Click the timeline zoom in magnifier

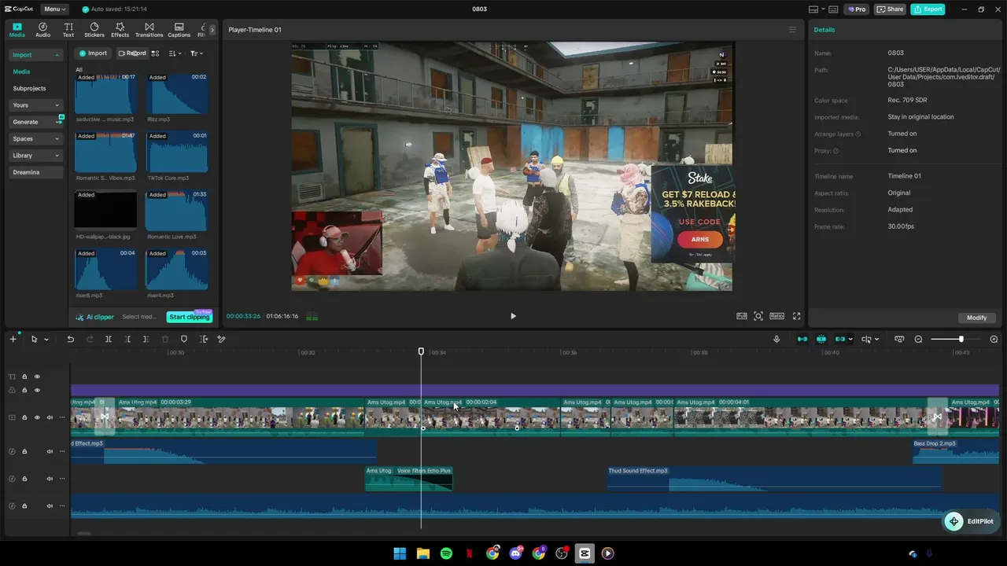click(994, 339)
